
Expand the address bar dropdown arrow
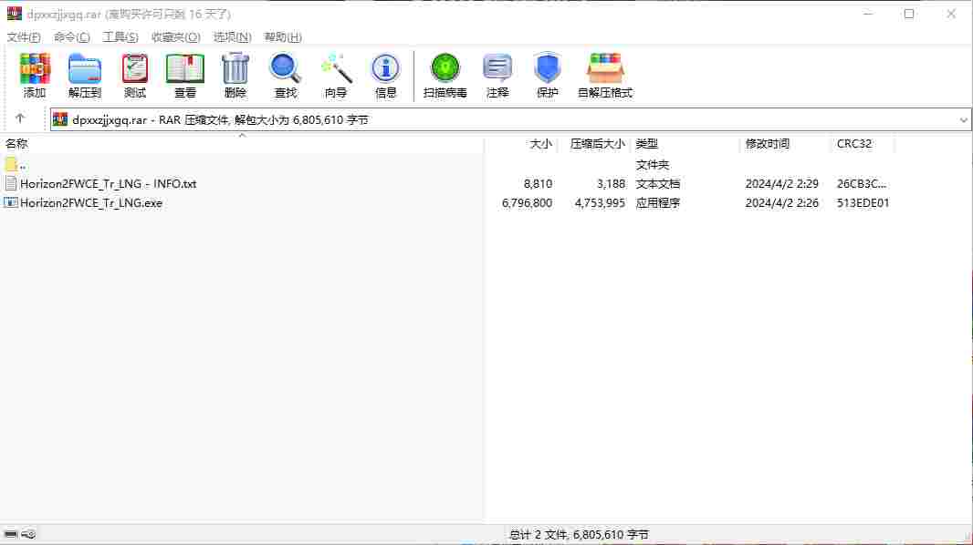(x=963, y=119)
